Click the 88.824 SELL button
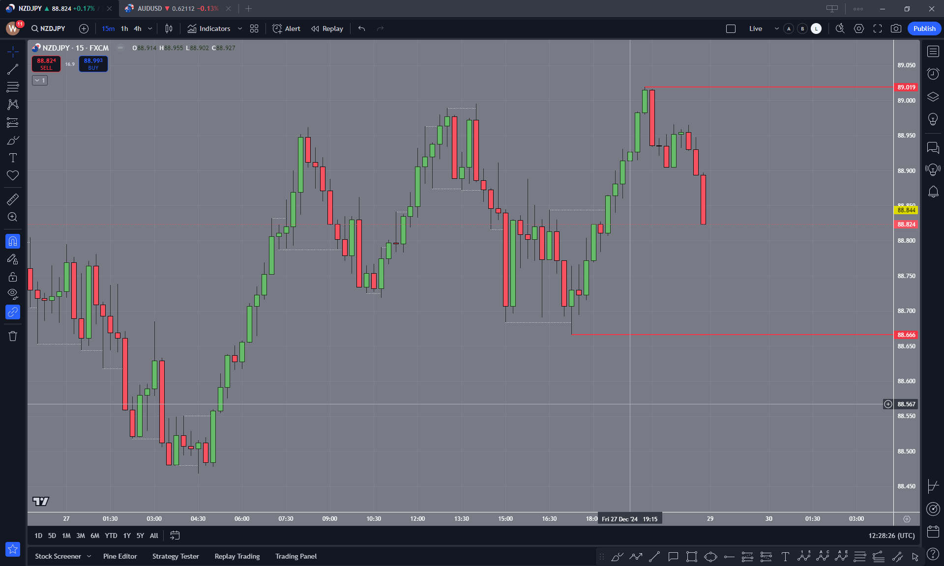 (46, 64)
